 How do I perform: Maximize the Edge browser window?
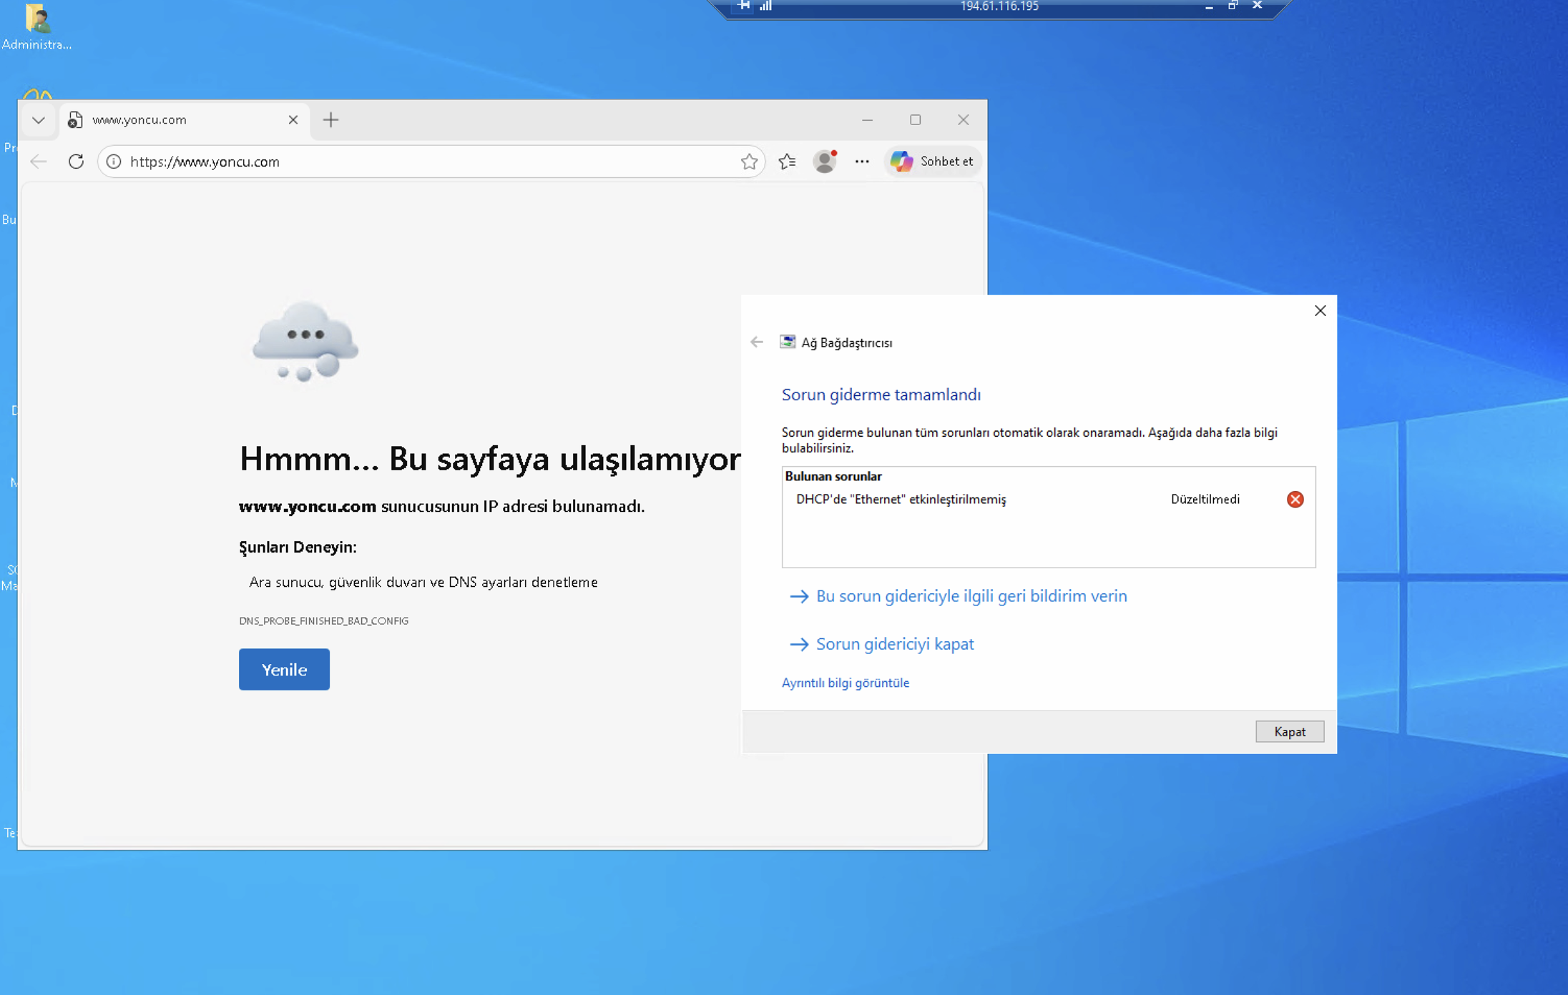[915, 120]
